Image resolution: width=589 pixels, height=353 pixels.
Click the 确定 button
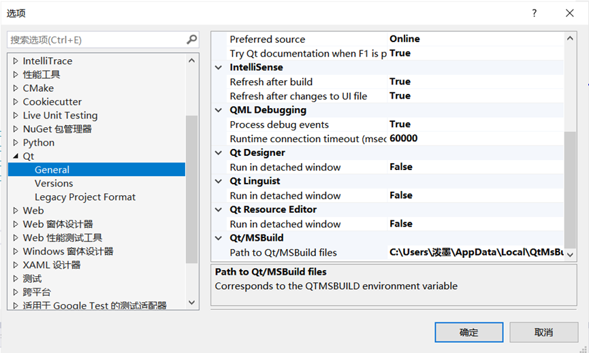(468, 332)
